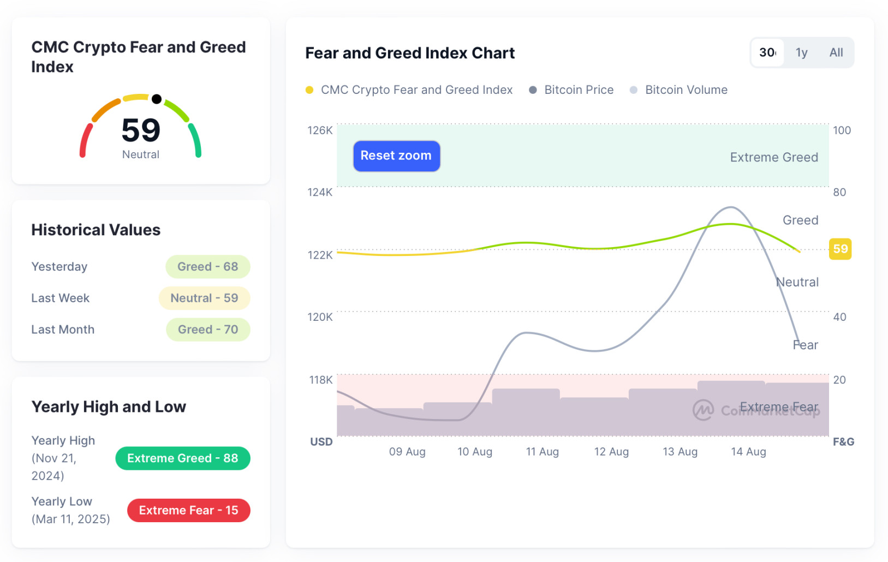Click the Greed - 68 yesterday badge
The height and width of the screenshot is (562, 888).
pyautogui.click(x=208, y=267)
